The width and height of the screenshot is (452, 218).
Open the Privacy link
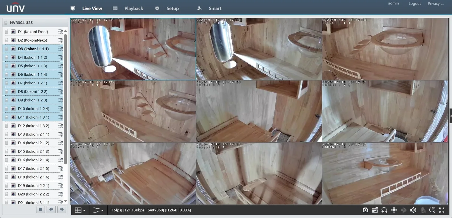click(x=436, y=3)
